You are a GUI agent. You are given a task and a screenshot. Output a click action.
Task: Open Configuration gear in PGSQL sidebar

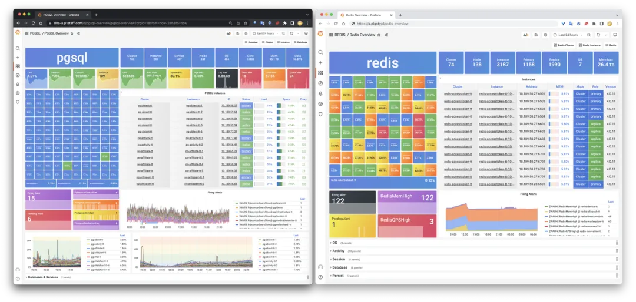(18, 93)
